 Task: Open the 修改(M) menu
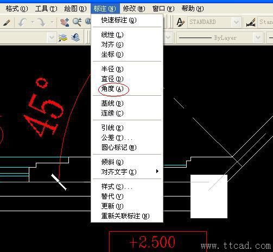134,9
